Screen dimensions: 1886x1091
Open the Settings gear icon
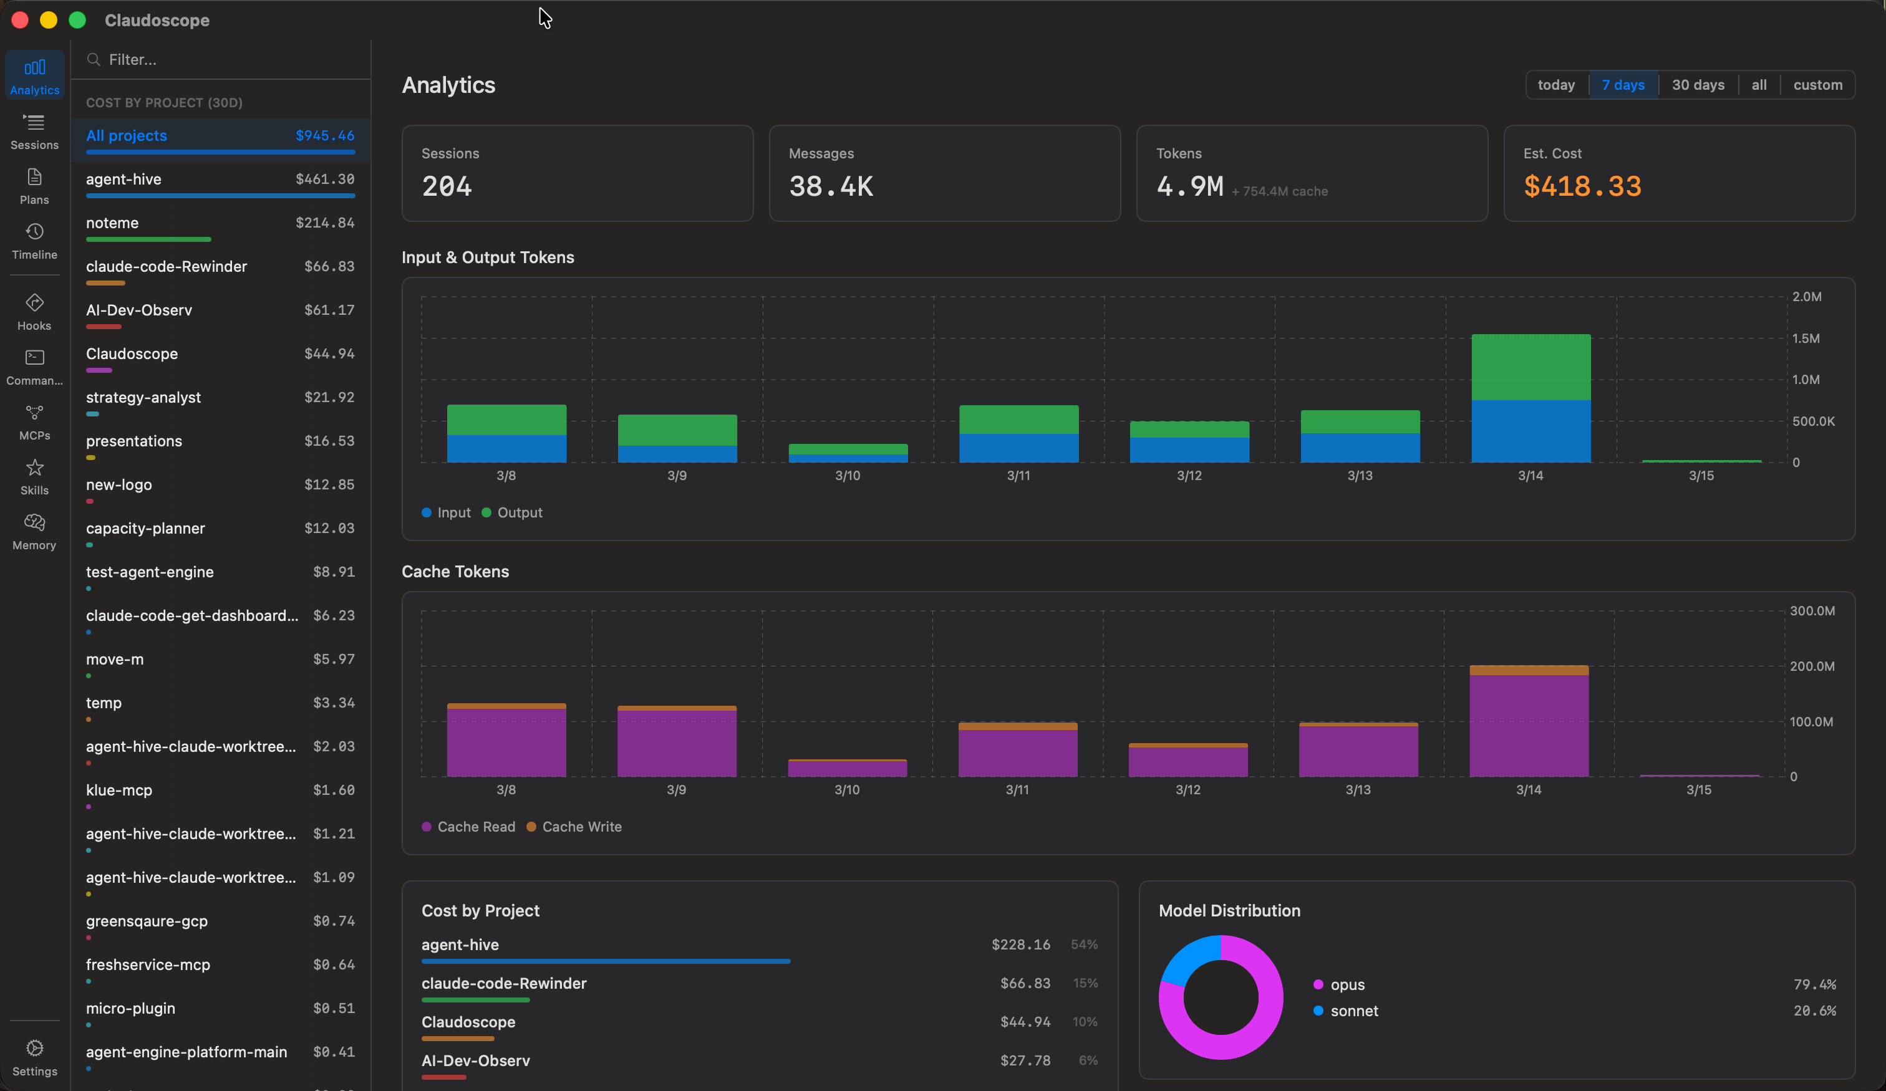click(34, 1057)
